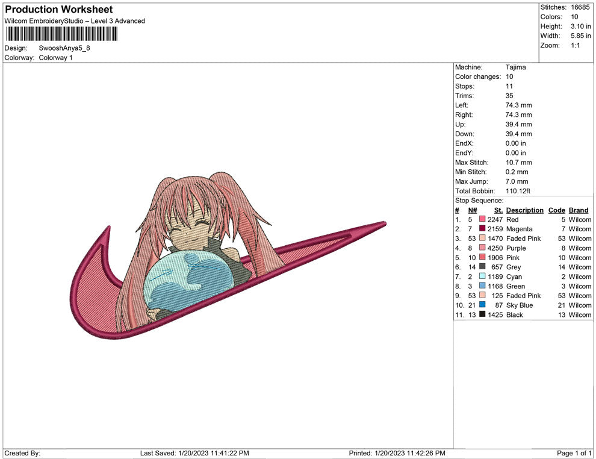Click the EndX value '0.00 in'
Image resolution: width=596 pixels, height=459 pixels.
tap(516, 143)
